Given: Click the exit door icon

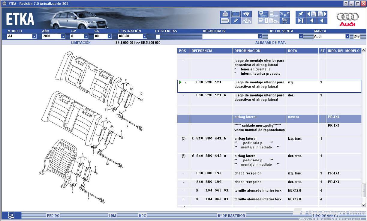Looking at the screenshot, I should [300, 21].
